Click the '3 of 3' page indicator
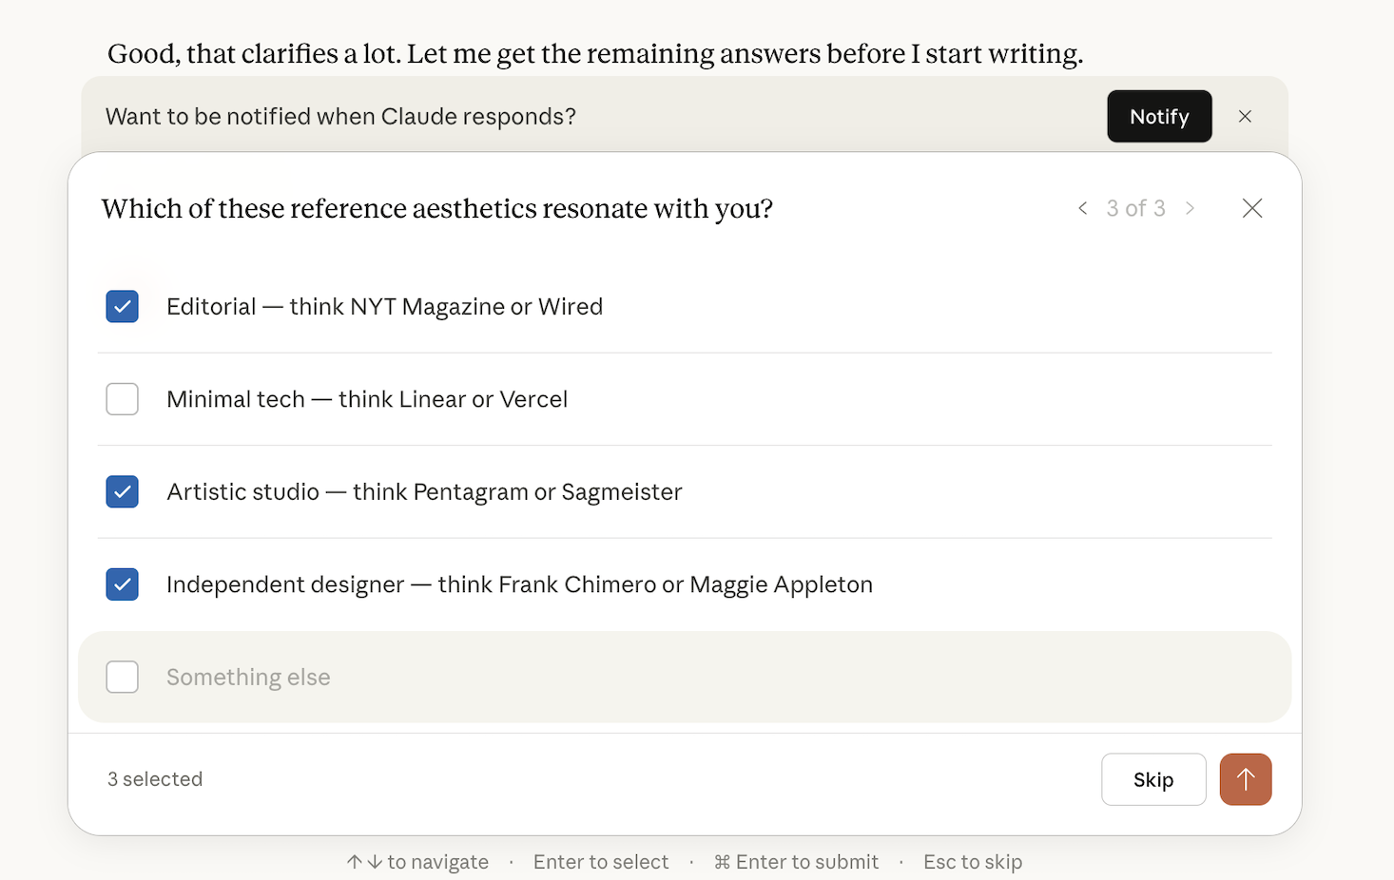 [x=1135, y=208]
